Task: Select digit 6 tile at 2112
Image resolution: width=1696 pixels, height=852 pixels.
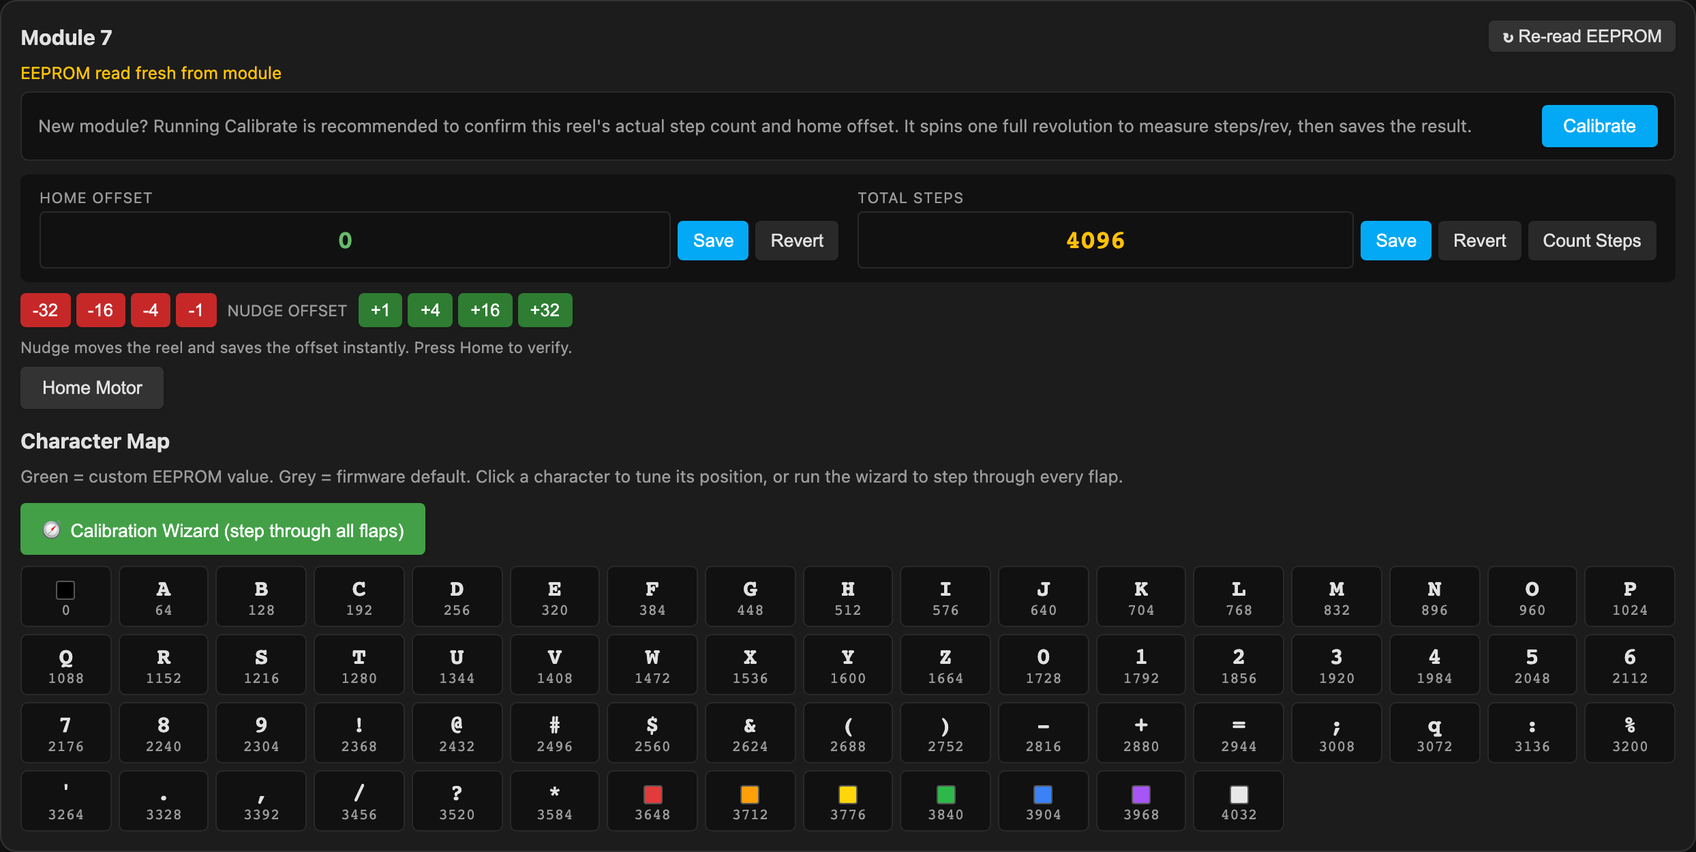Action: [x=1630, y=665]
